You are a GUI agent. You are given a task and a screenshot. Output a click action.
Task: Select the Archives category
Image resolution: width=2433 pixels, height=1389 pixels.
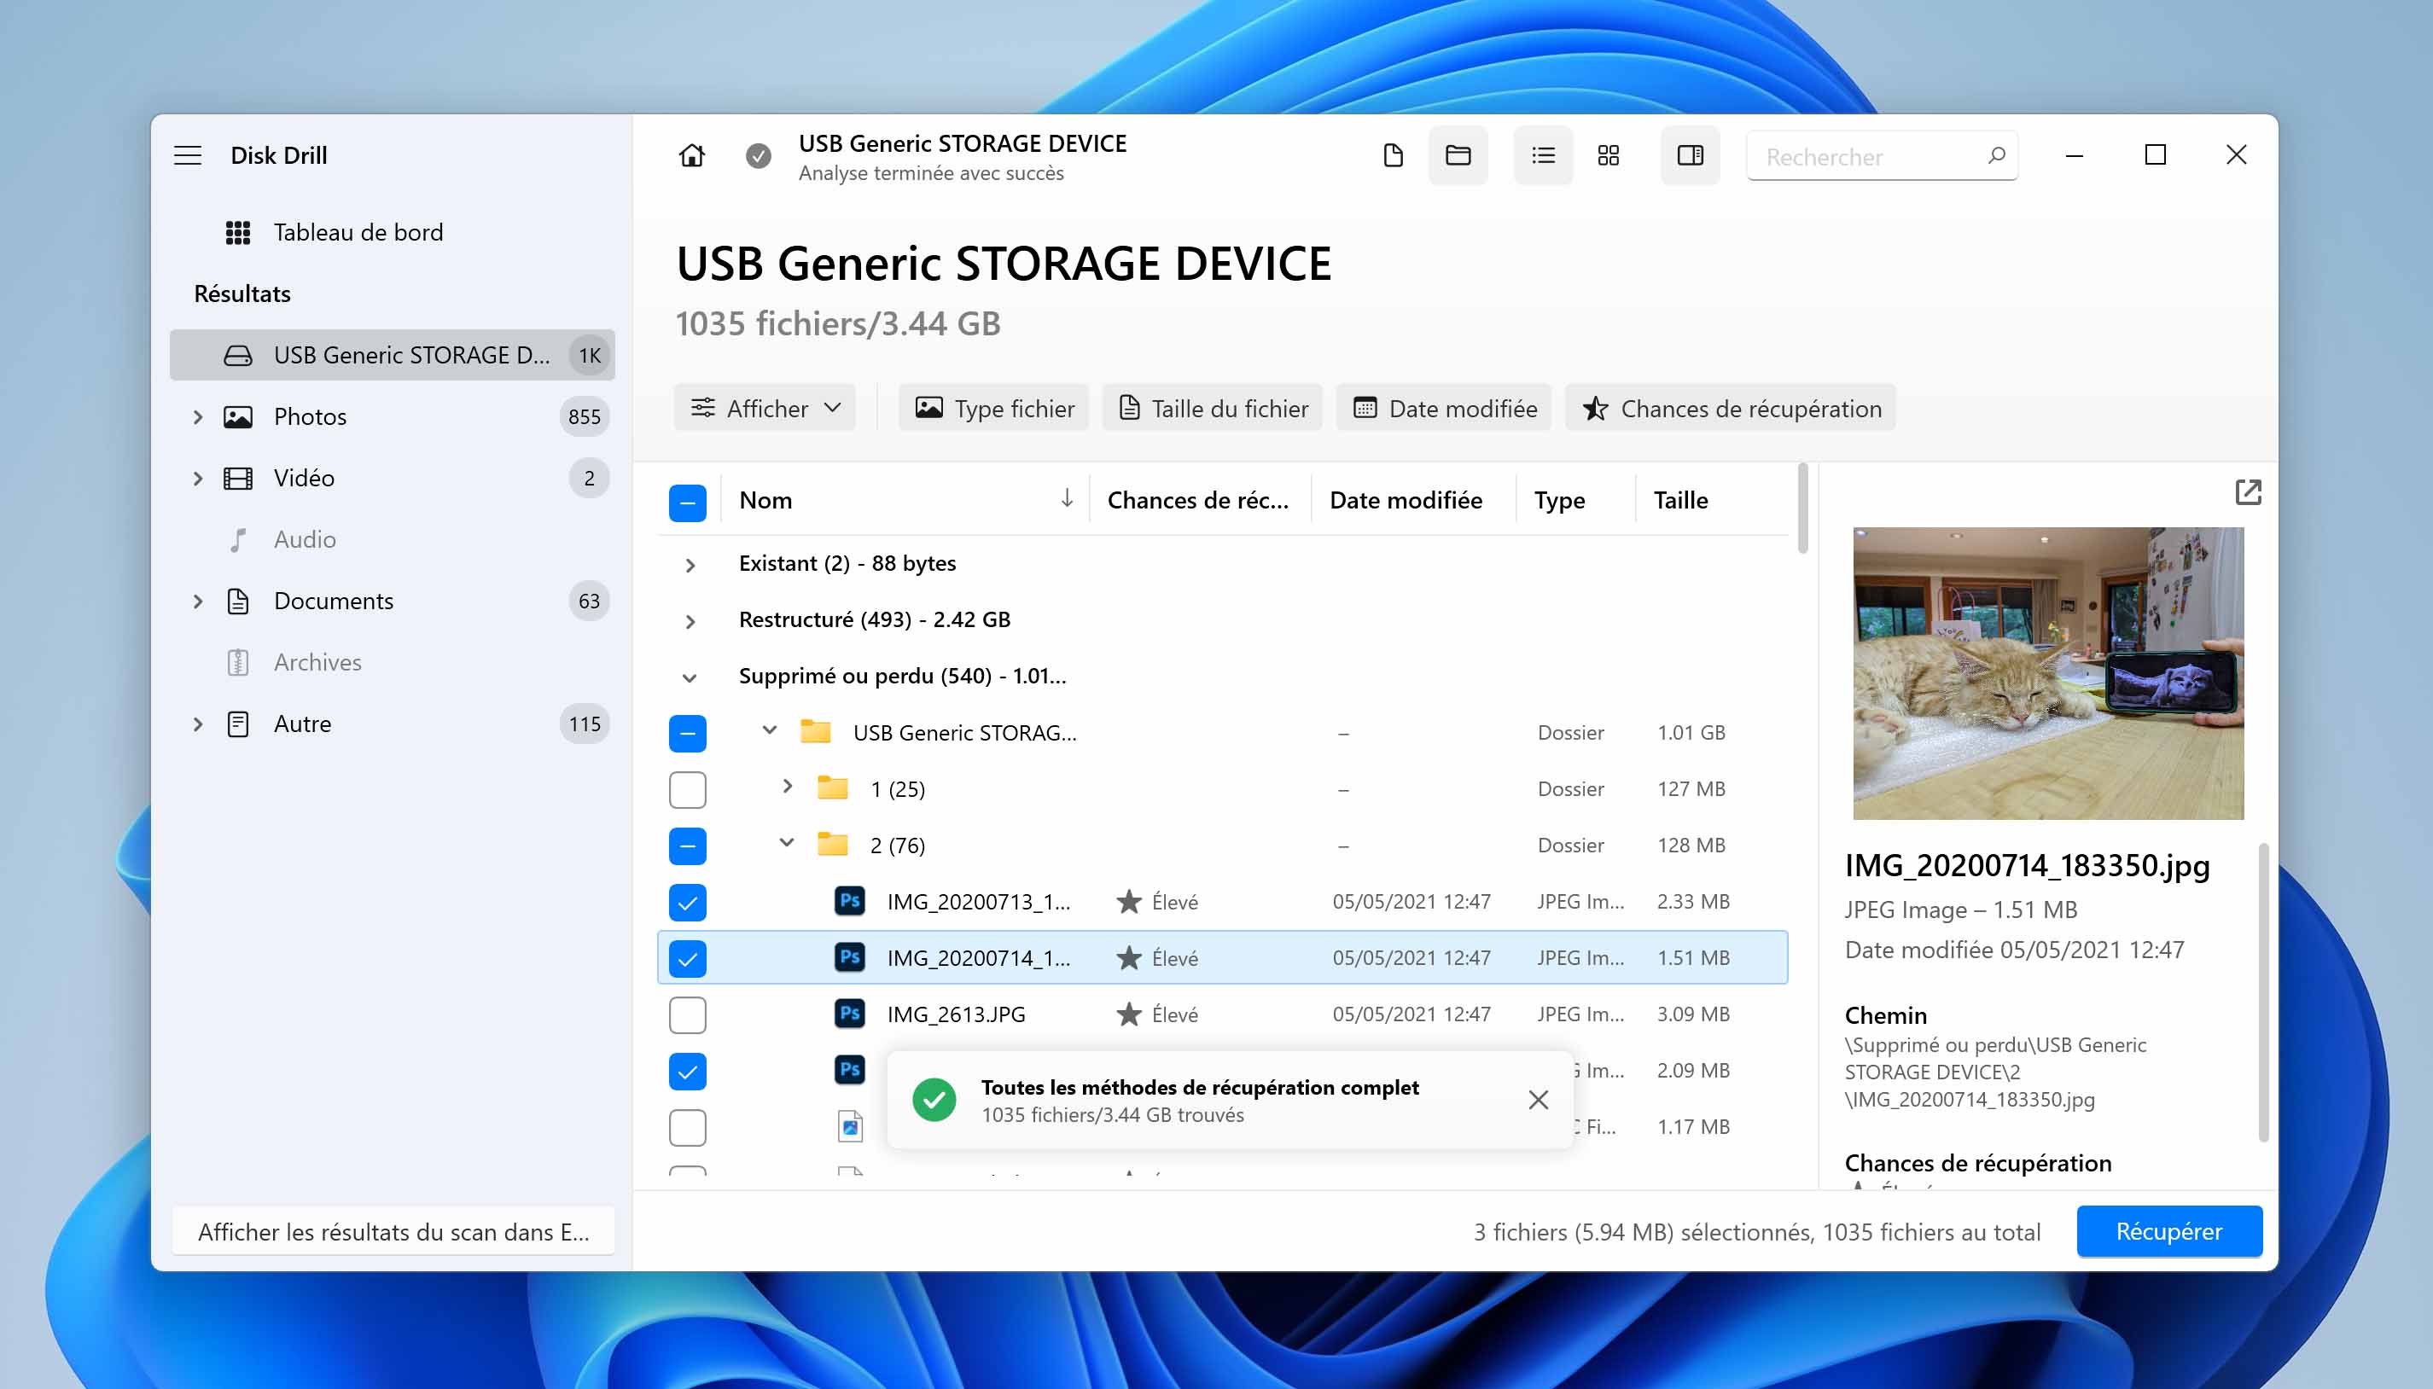317,662
